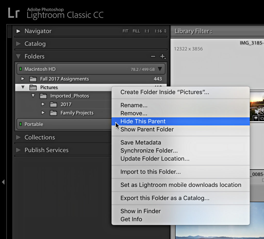Click the left panel collapse arrow

3,182
